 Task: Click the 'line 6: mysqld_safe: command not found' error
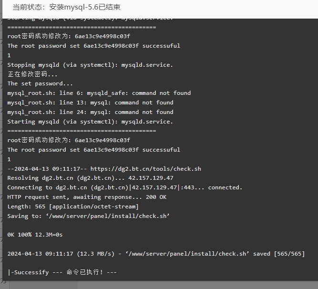[x=99, y=93]
